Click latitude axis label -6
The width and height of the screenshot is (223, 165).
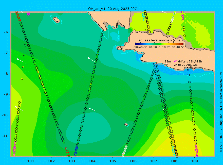point(6,32)
